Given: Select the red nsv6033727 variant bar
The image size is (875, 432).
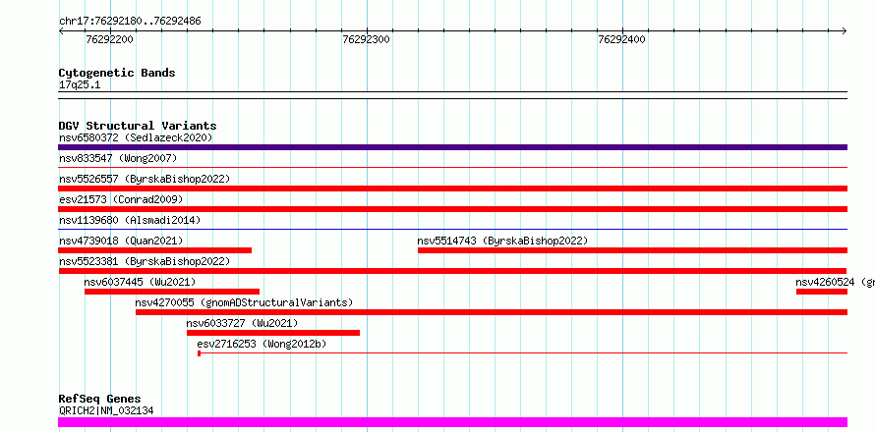Looking at the screenshot, I should tap(273, 333).
